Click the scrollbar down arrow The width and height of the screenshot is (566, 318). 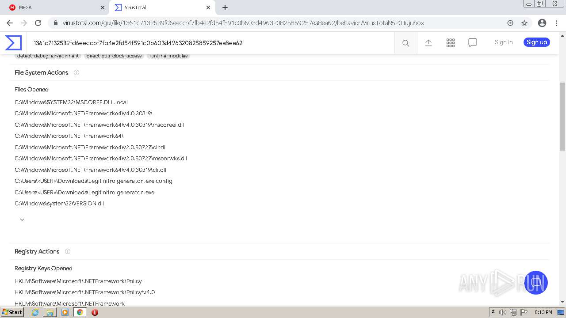click(x=562, y=302)
